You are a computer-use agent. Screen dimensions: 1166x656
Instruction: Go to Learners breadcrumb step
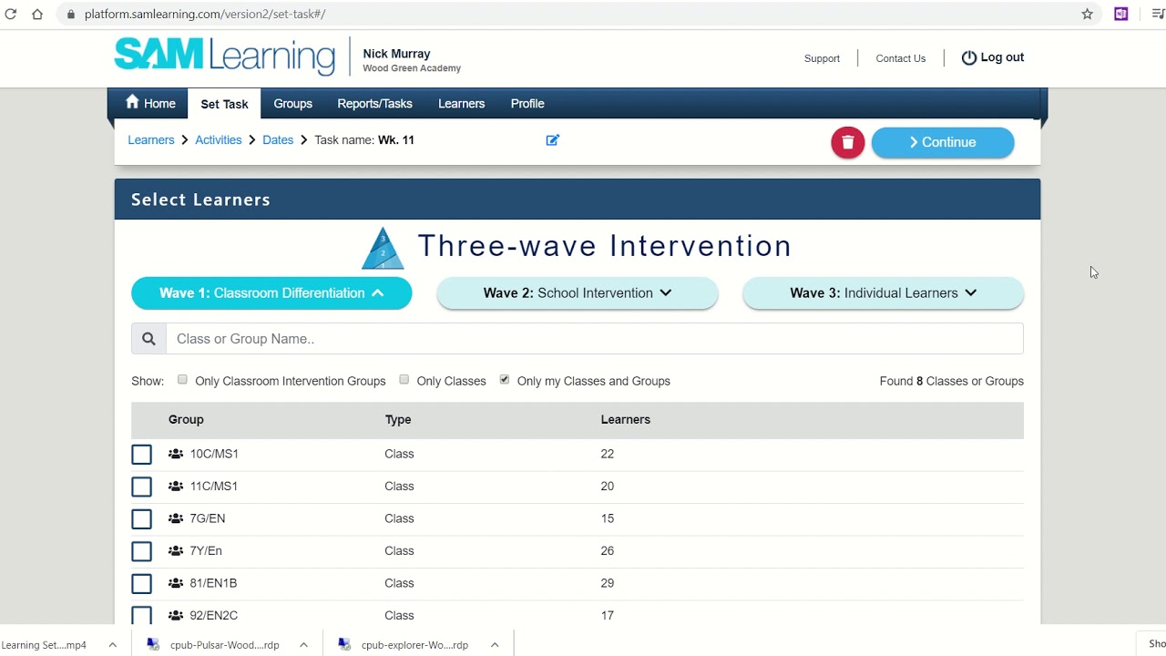[151, 140]
